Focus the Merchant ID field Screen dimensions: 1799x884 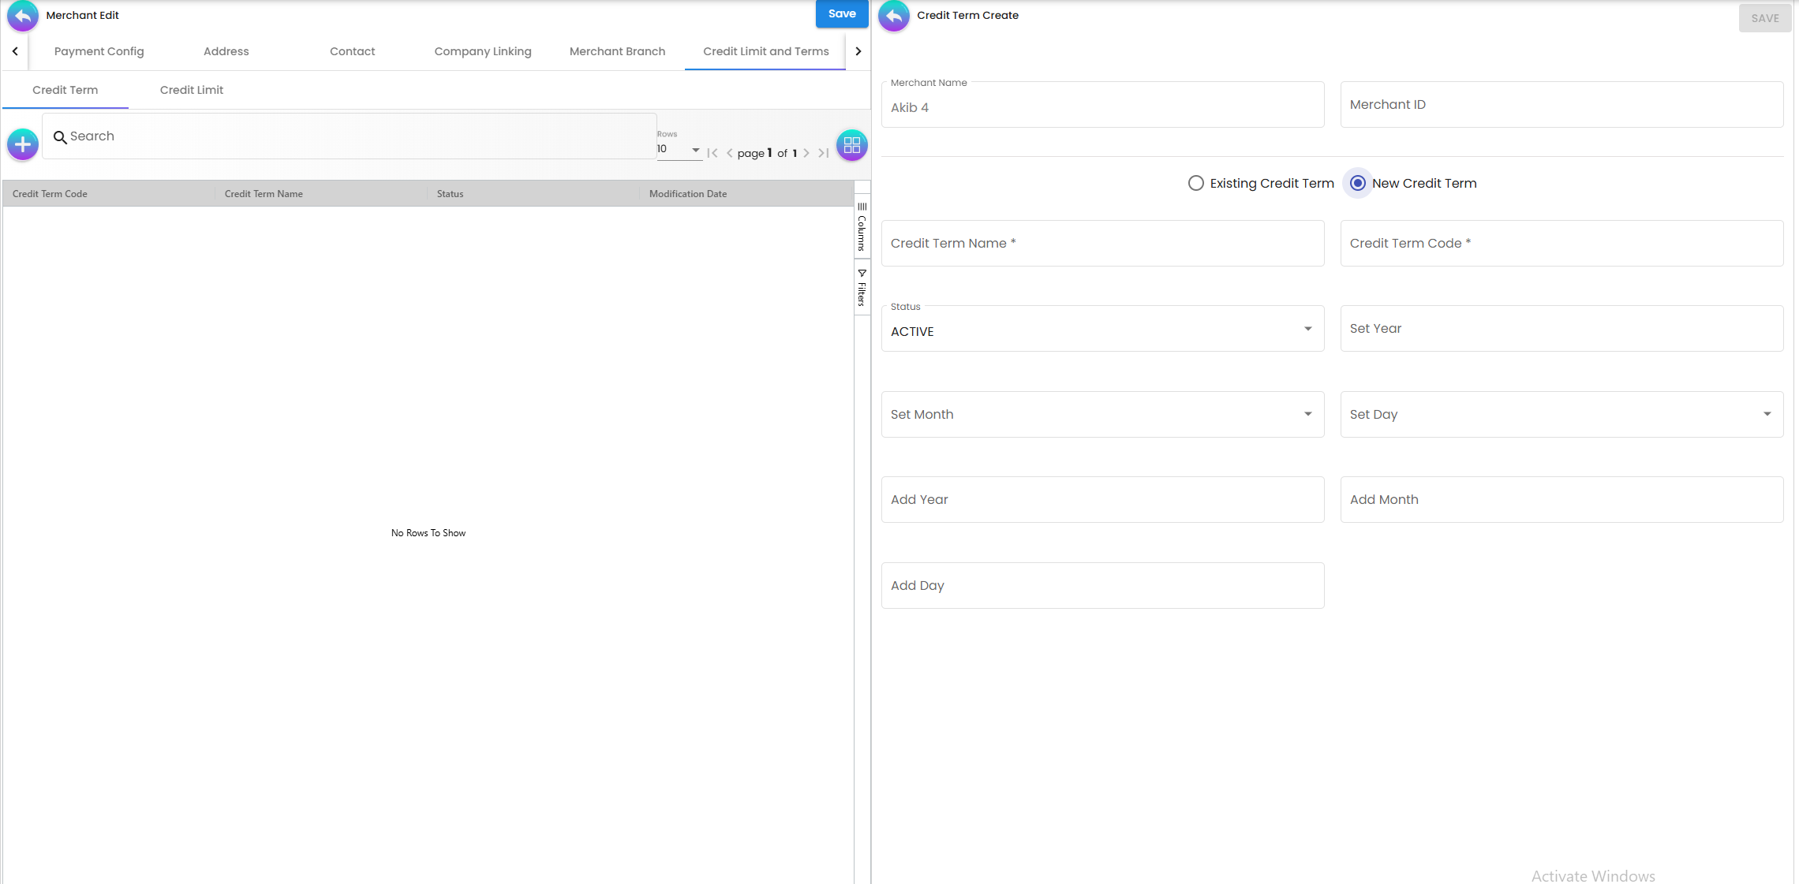point(1562,105)
